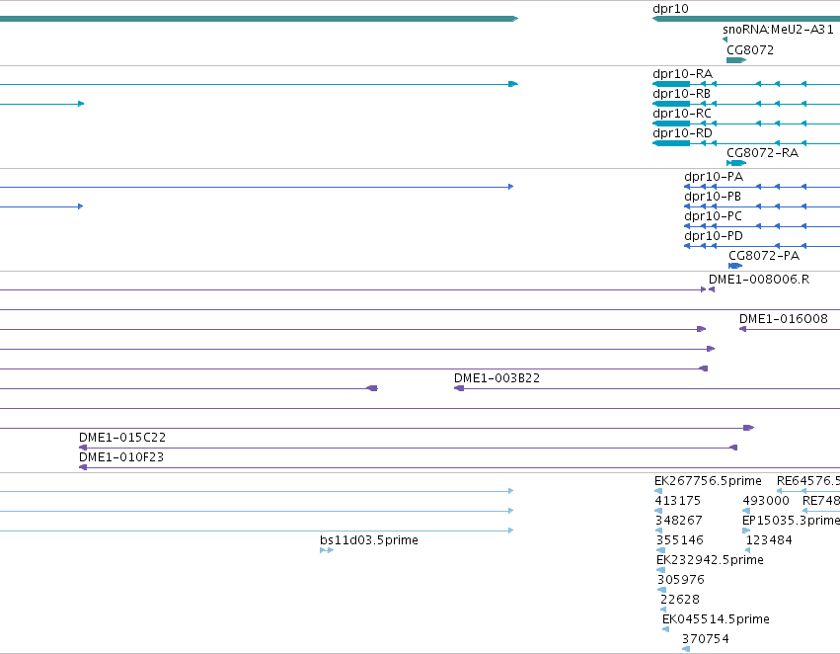Viewport: 840px width, 654px height.
Task: Select the DME1-008006.R feature label
Action: point(759,280)
